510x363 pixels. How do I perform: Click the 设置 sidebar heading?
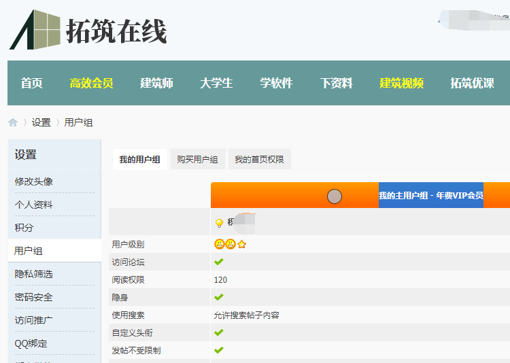click(26, 154)
